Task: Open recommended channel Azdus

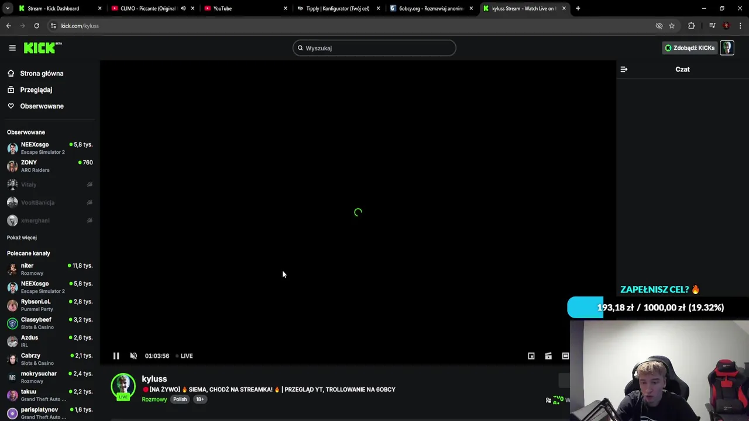Action: click(50, 341)
